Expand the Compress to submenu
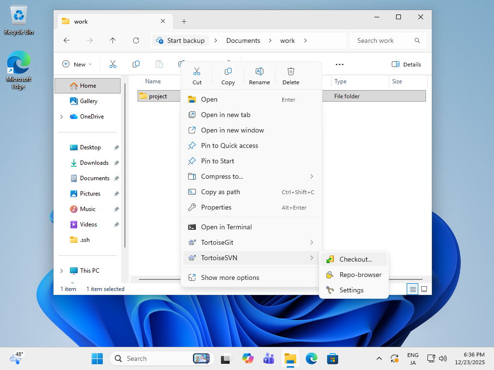Viewport: 494px width, 370px height. tap(251, 176)
